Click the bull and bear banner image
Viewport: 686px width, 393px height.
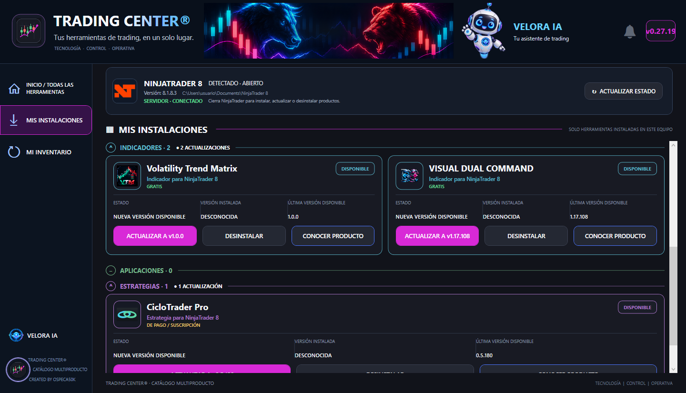click(329, 30)
